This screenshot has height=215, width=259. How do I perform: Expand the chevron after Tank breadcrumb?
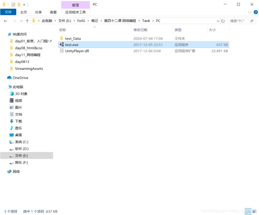(x=153, y=21)
